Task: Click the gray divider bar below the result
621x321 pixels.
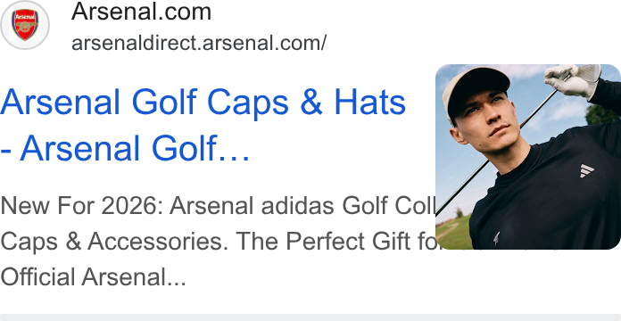Action: [310, 317]
